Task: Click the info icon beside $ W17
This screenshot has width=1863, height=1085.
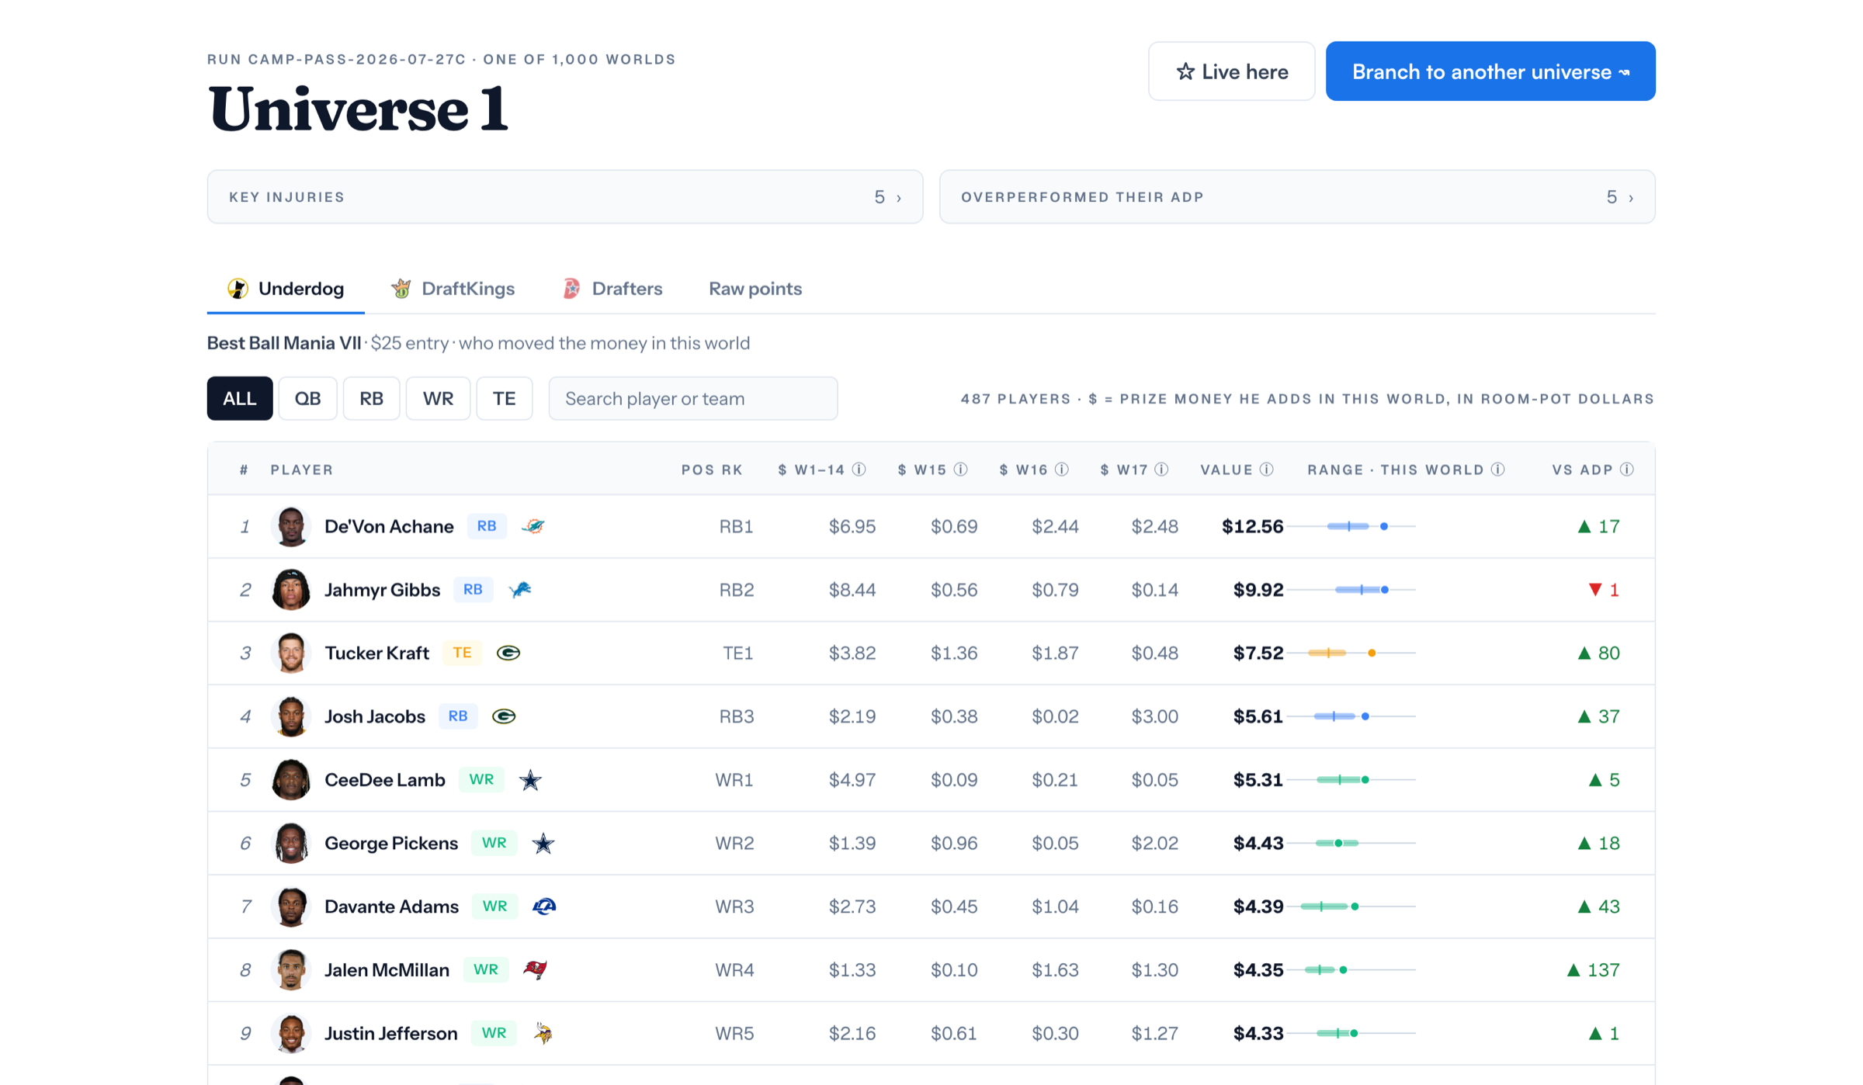Action: tap(1161, 470)
